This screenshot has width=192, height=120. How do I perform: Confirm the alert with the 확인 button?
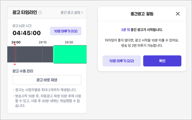(162, 61)
